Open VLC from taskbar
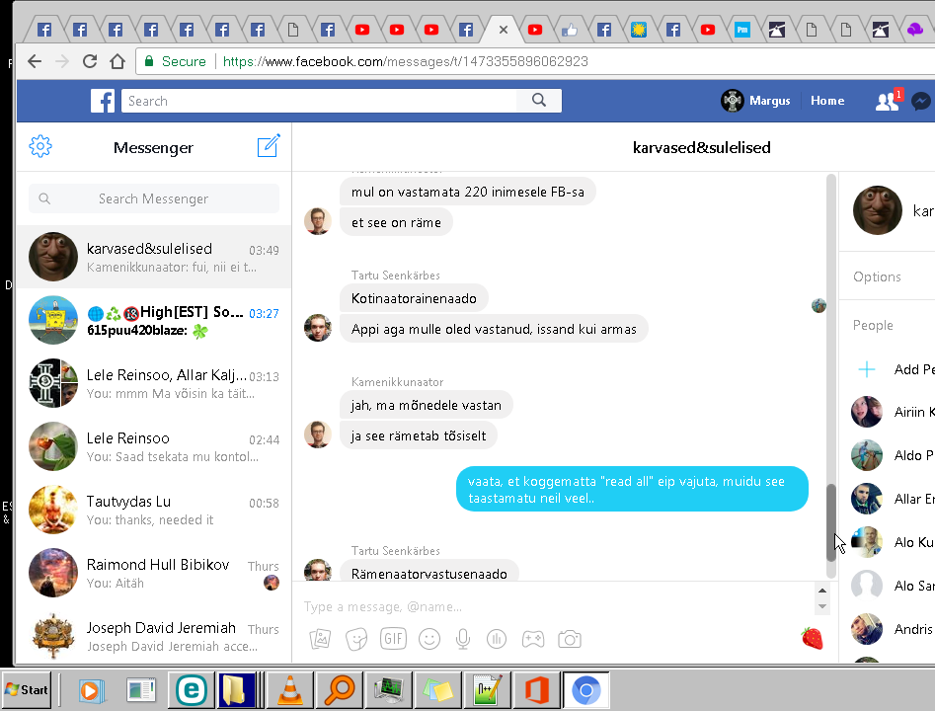Viewport: 935px width, 711px height. 290,690
